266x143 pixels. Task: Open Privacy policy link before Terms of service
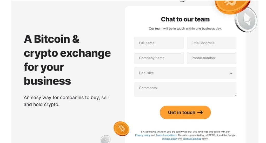[x=170, y=139]
